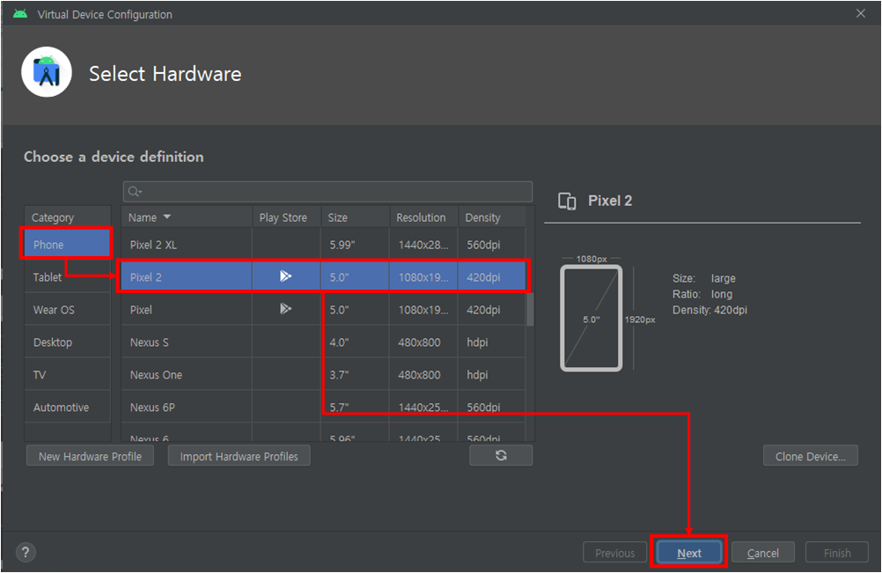The width and height of the screenshot is (882, 573).
Task: Sort by the Name column arrow
Action: pyautogui.click(x=167, y=217)
